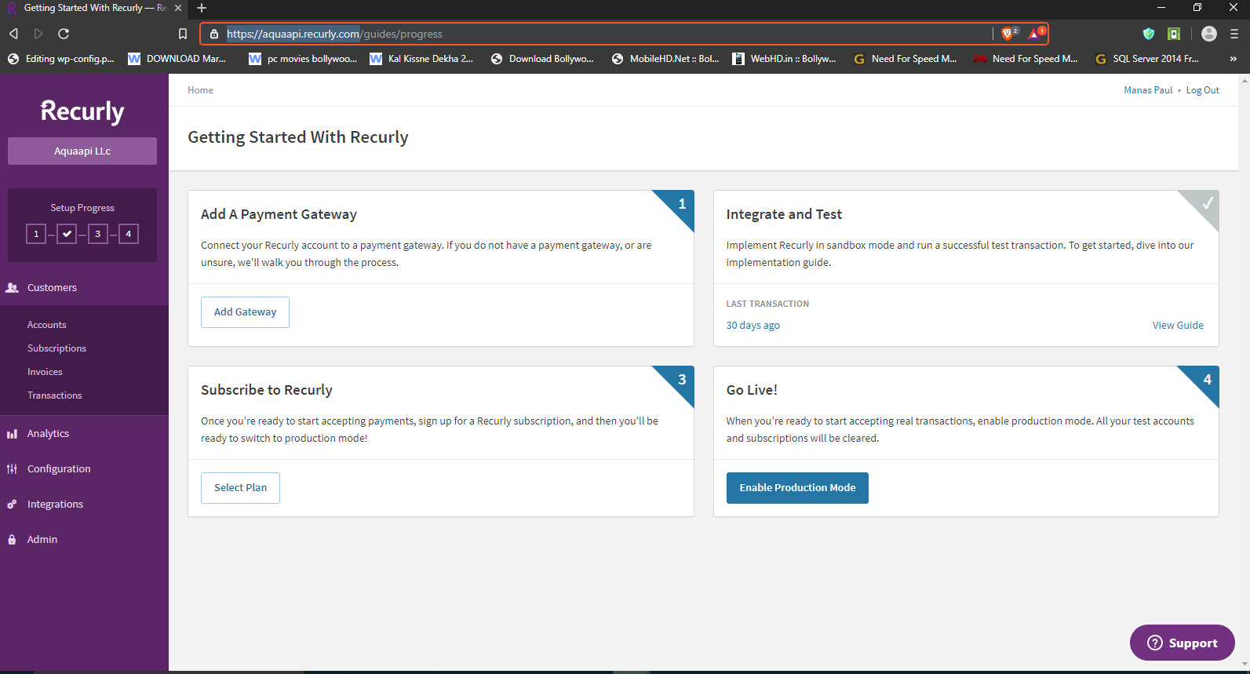Open the DOWNLOAD Mar... bookmark
The width and height of the screenshot is (1250, 674).
177,59
